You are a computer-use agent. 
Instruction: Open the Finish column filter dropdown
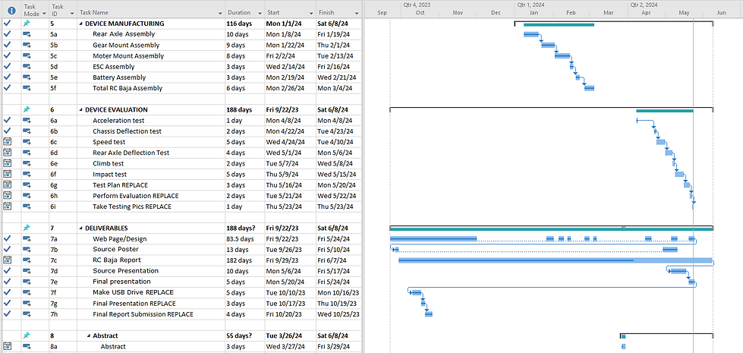357,13
